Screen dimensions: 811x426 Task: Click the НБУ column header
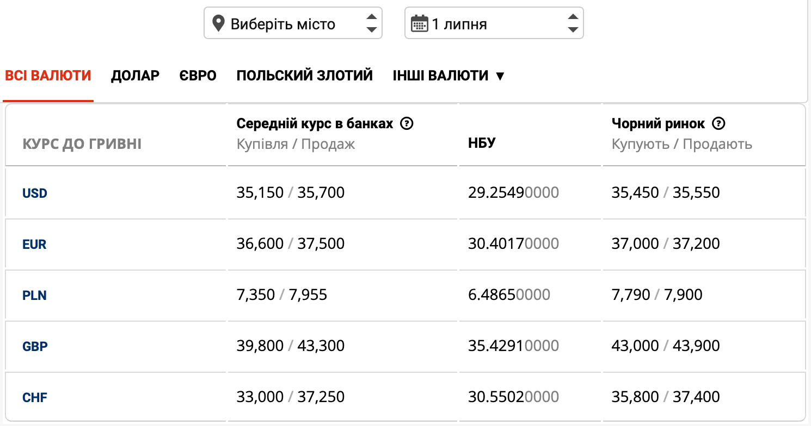(482, 143)
